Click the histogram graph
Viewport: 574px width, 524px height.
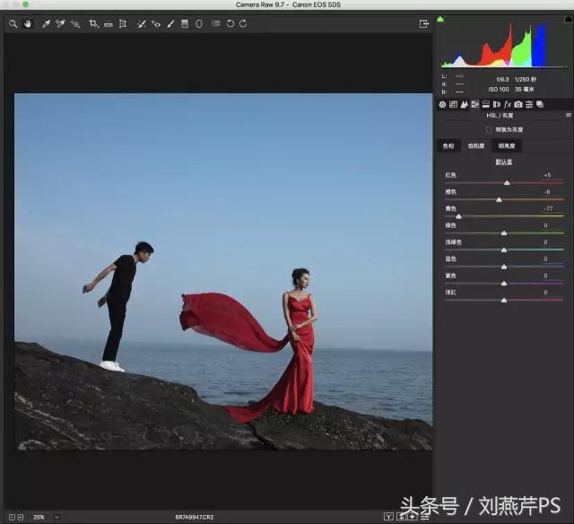point(504,45)
